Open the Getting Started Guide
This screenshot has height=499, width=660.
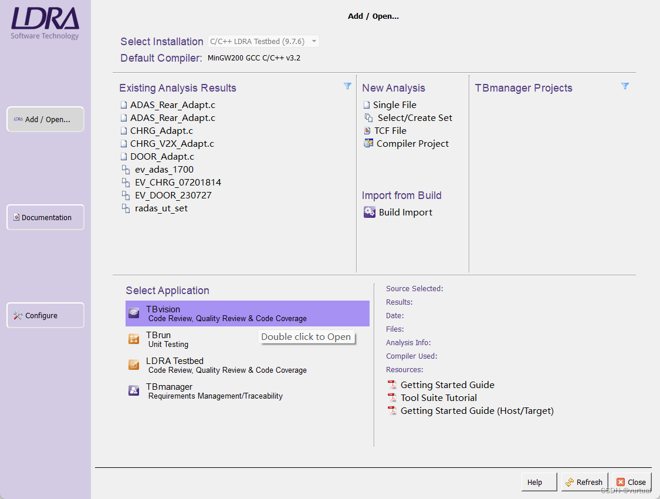[x=448, y=385]
